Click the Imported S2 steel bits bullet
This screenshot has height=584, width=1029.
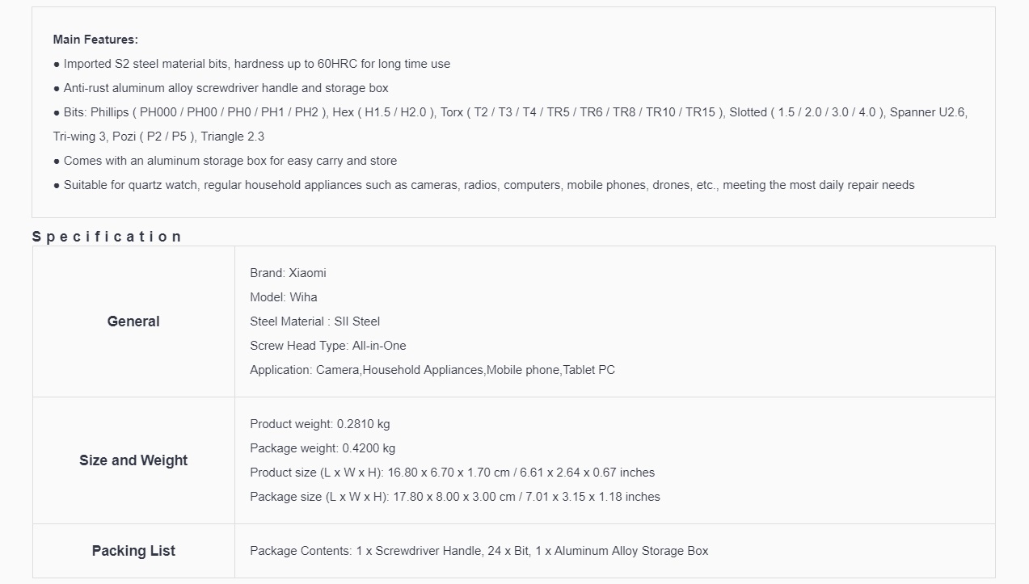tap(251, 64)
